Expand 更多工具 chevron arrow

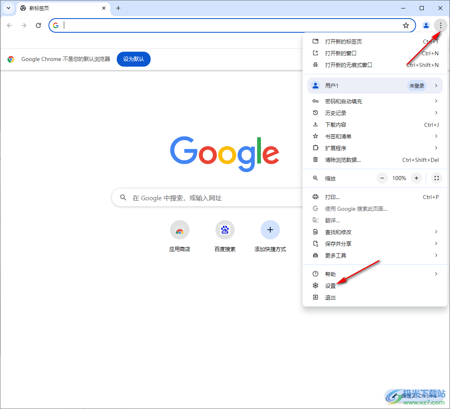click(x=436, y=255)
